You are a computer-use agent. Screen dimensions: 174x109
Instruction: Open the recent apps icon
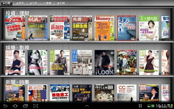tap(25, 106)
